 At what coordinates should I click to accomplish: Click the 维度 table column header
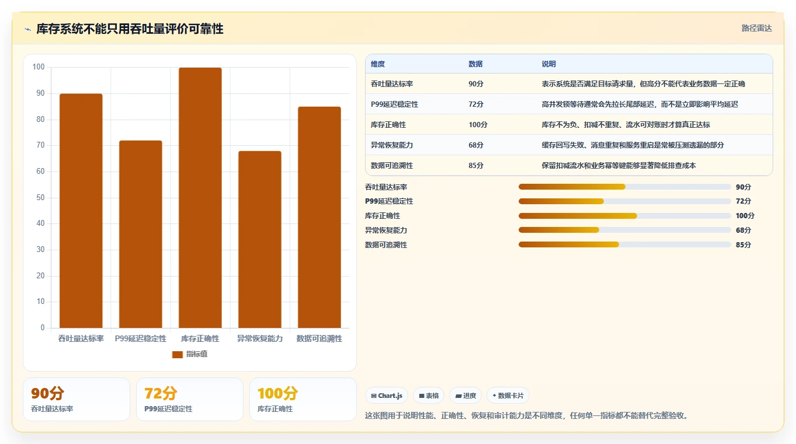click(x=378, y=64)
